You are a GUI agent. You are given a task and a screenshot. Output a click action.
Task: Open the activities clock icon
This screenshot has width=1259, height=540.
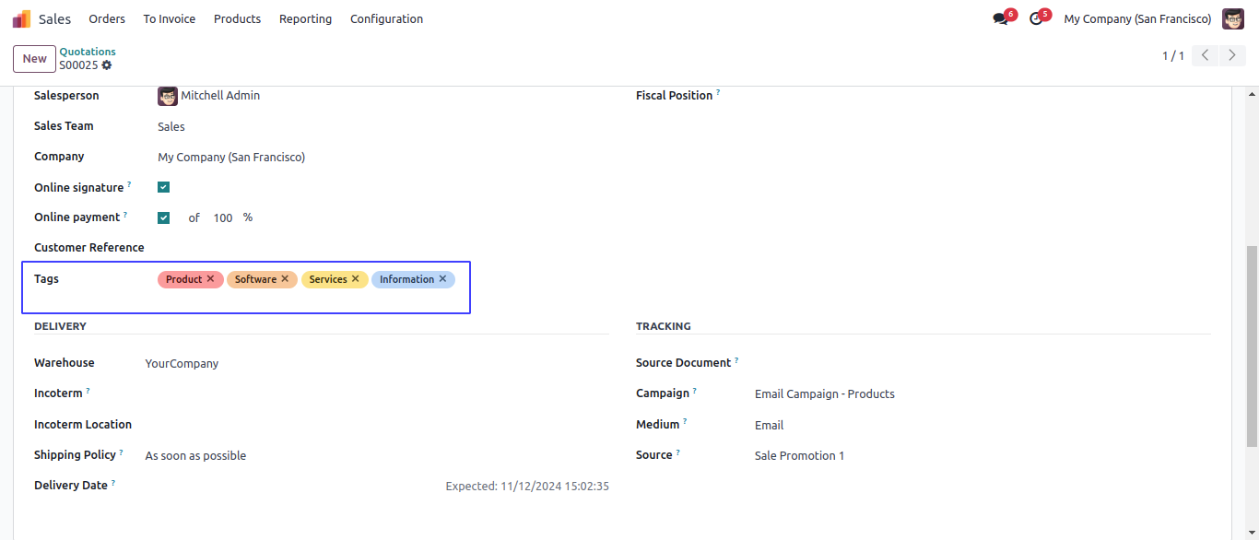coord(1036,19)
